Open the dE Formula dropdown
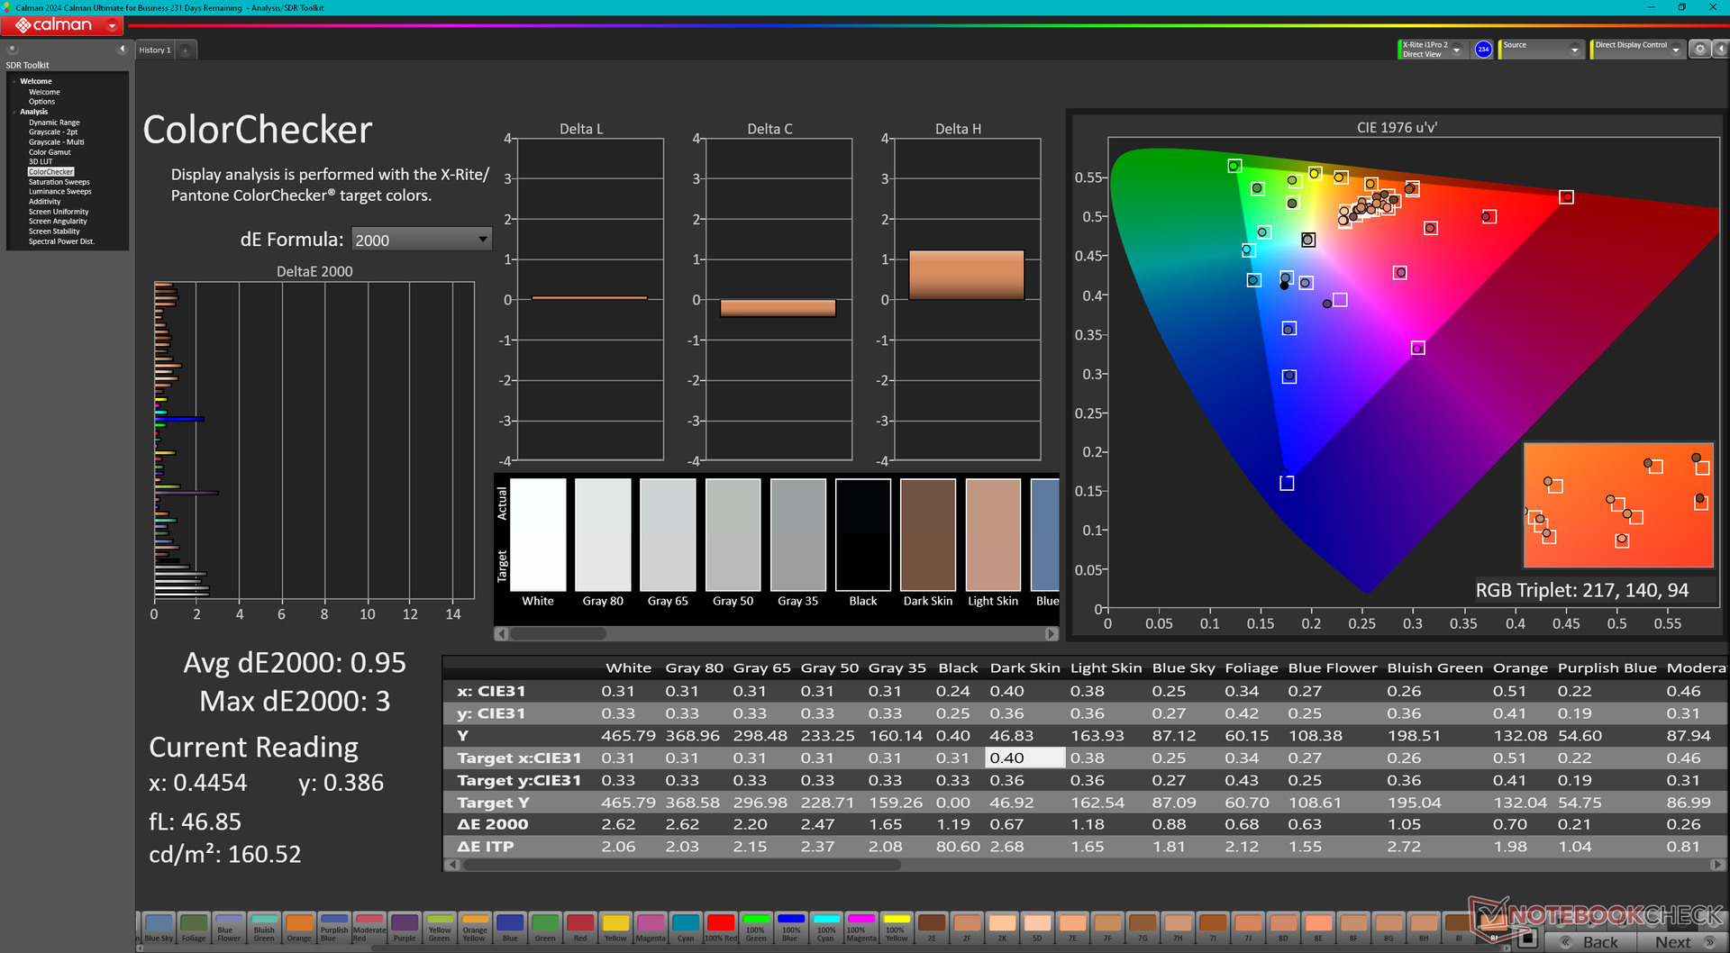This screenshot has height=953, width=1730. point(421,240)
